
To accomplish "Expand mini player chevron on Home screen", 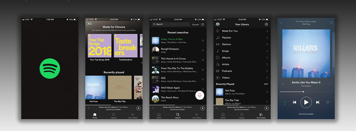I will 89,108.
